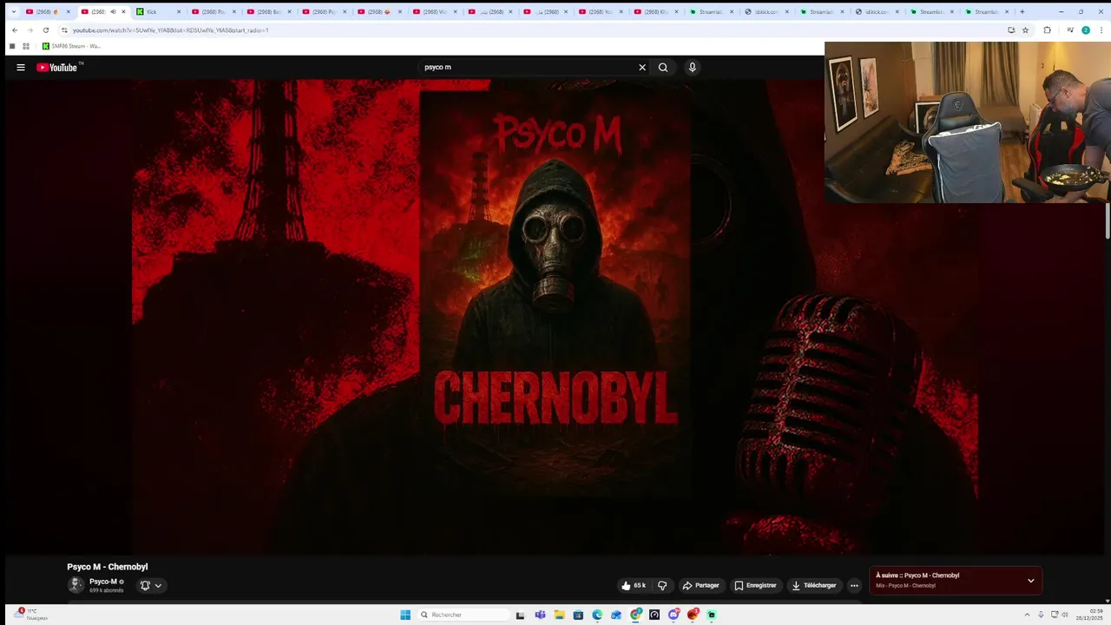Like the video with 65 k thumbs-up
This screenshot has width=1111, height=625.
click(634, 585)
